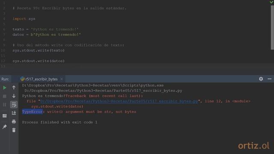This screenshot has width=274, height=154.
Task: Pause output icon in Run panel
Action: click(5, 104)
